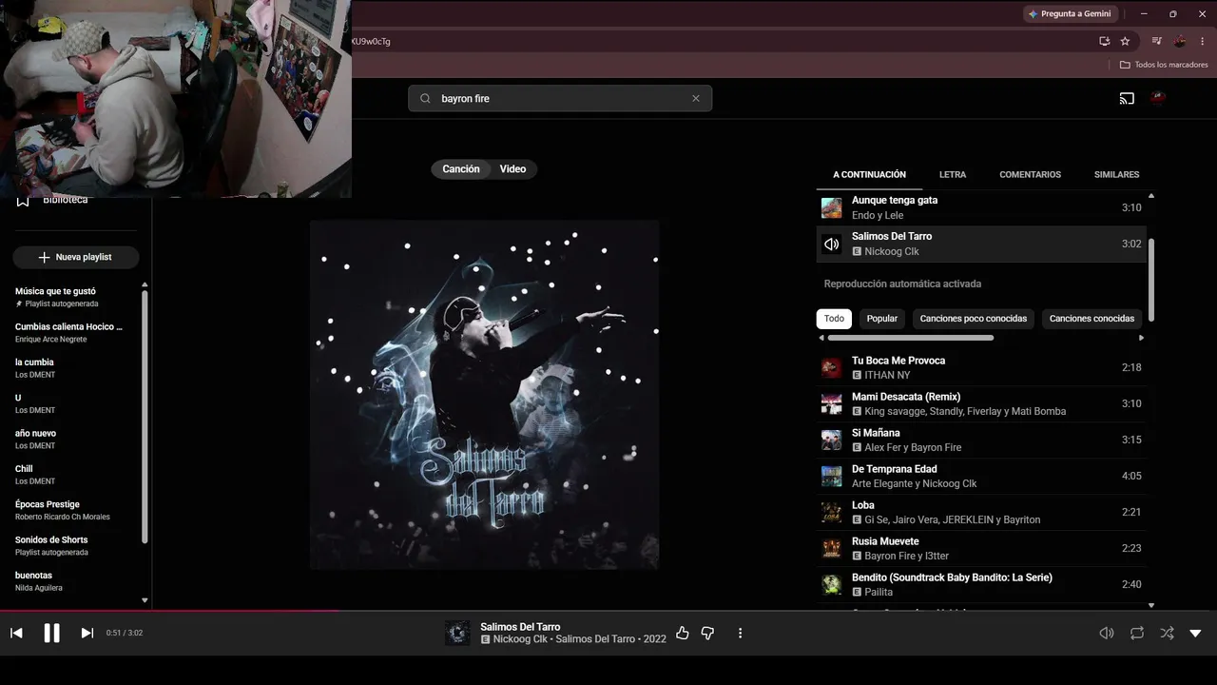Click De Temprana Edad thumbnail
This screenshot has width=1217, height=685.
tap(832, 476)
